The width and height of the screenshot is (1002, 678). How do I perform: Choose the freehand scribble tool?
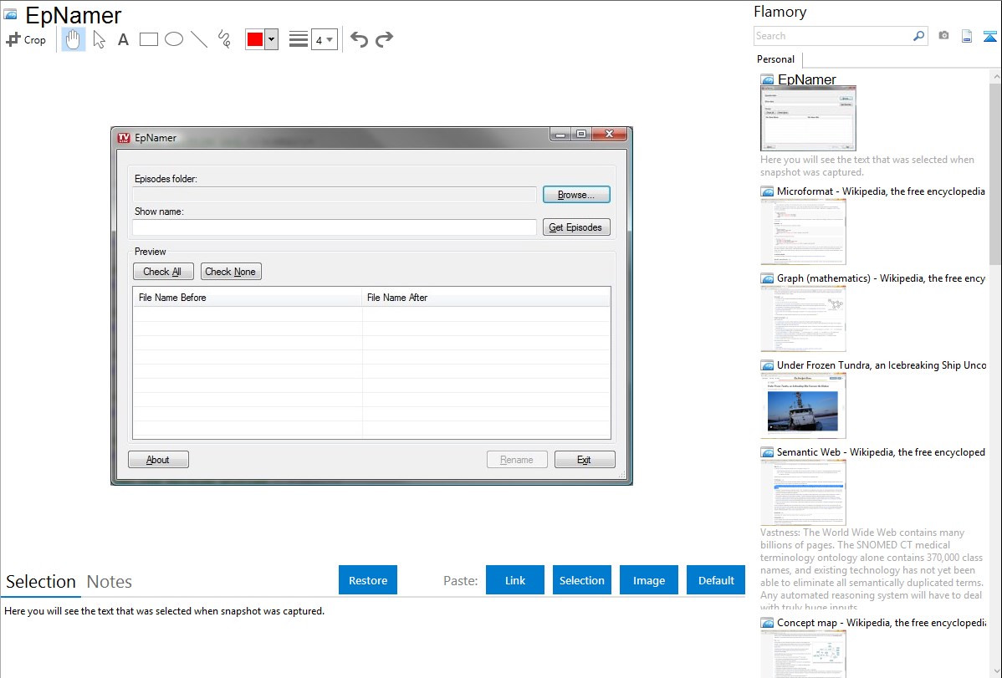[x=224, y=39]
